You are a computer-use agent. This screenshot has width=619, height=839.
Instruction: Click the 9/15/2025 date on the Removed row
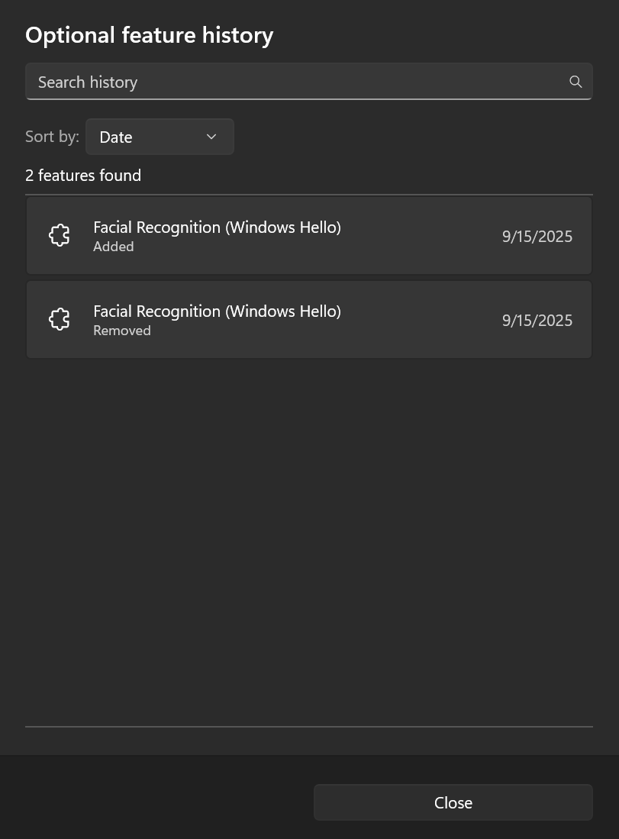[x=537, y=320]
